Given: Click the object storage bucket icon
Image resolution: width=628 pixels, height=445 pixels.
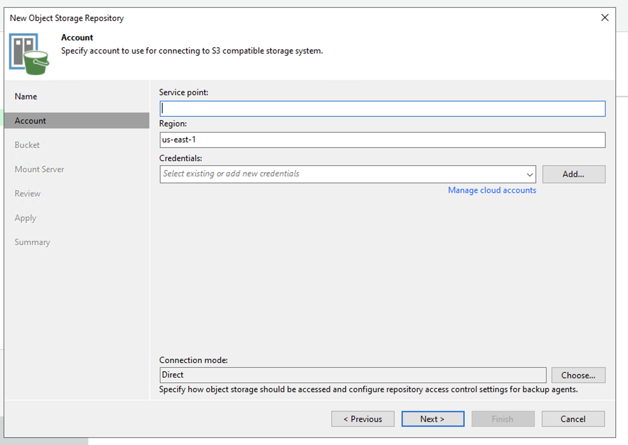Looking at the screenshot, I should 29,54.
